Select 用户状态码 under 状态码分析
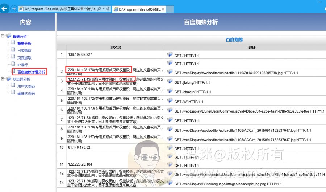This screenshot has height=192, width=326. (x=26, y=86)
